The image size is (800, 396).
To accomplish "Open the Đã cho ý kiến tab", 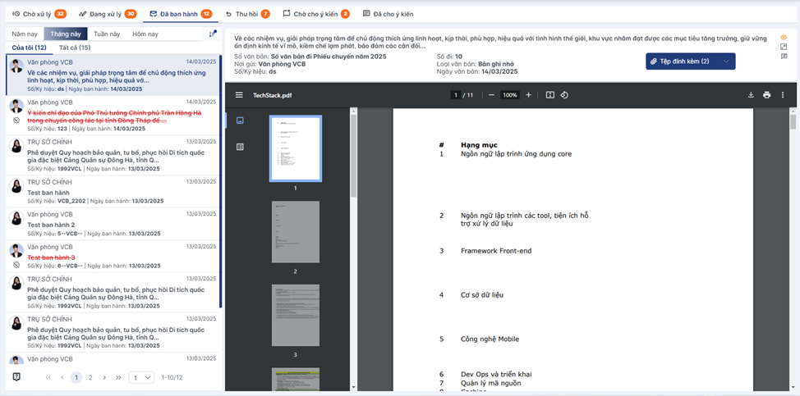I will pos(388,14).
